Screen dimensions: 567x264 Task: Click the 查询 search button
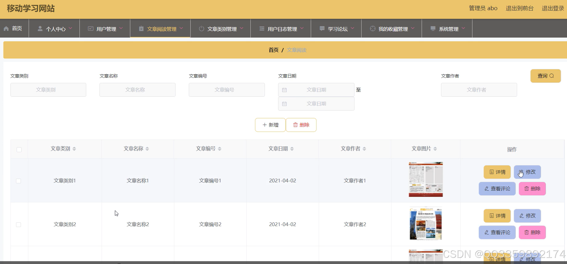coord(546,76)
